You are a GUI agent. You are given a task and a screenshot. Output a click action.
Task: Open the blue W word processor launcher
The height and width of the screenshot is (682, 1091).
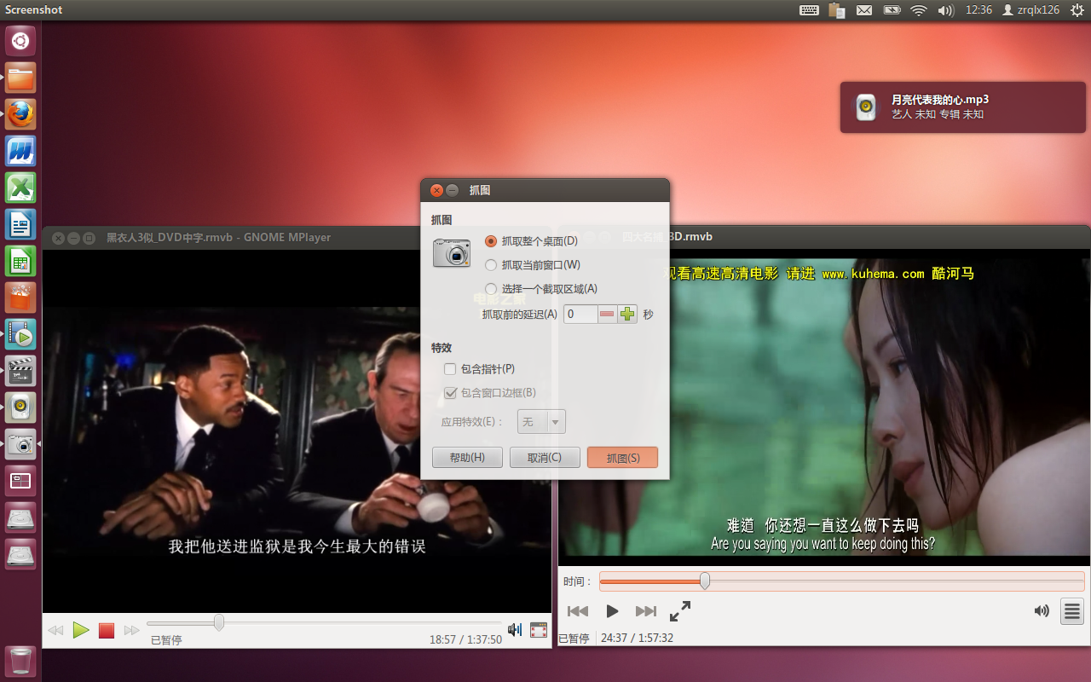click(x=20, y=151)
